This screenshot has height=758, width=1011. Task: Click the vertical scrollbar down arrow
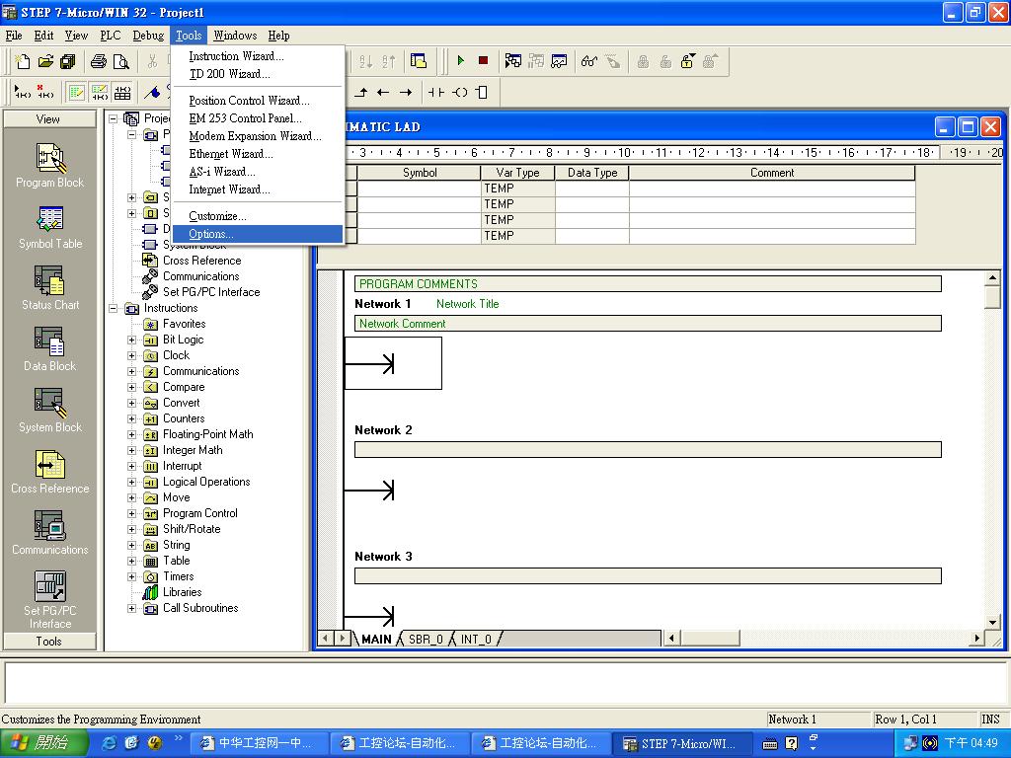coord(993,623)
